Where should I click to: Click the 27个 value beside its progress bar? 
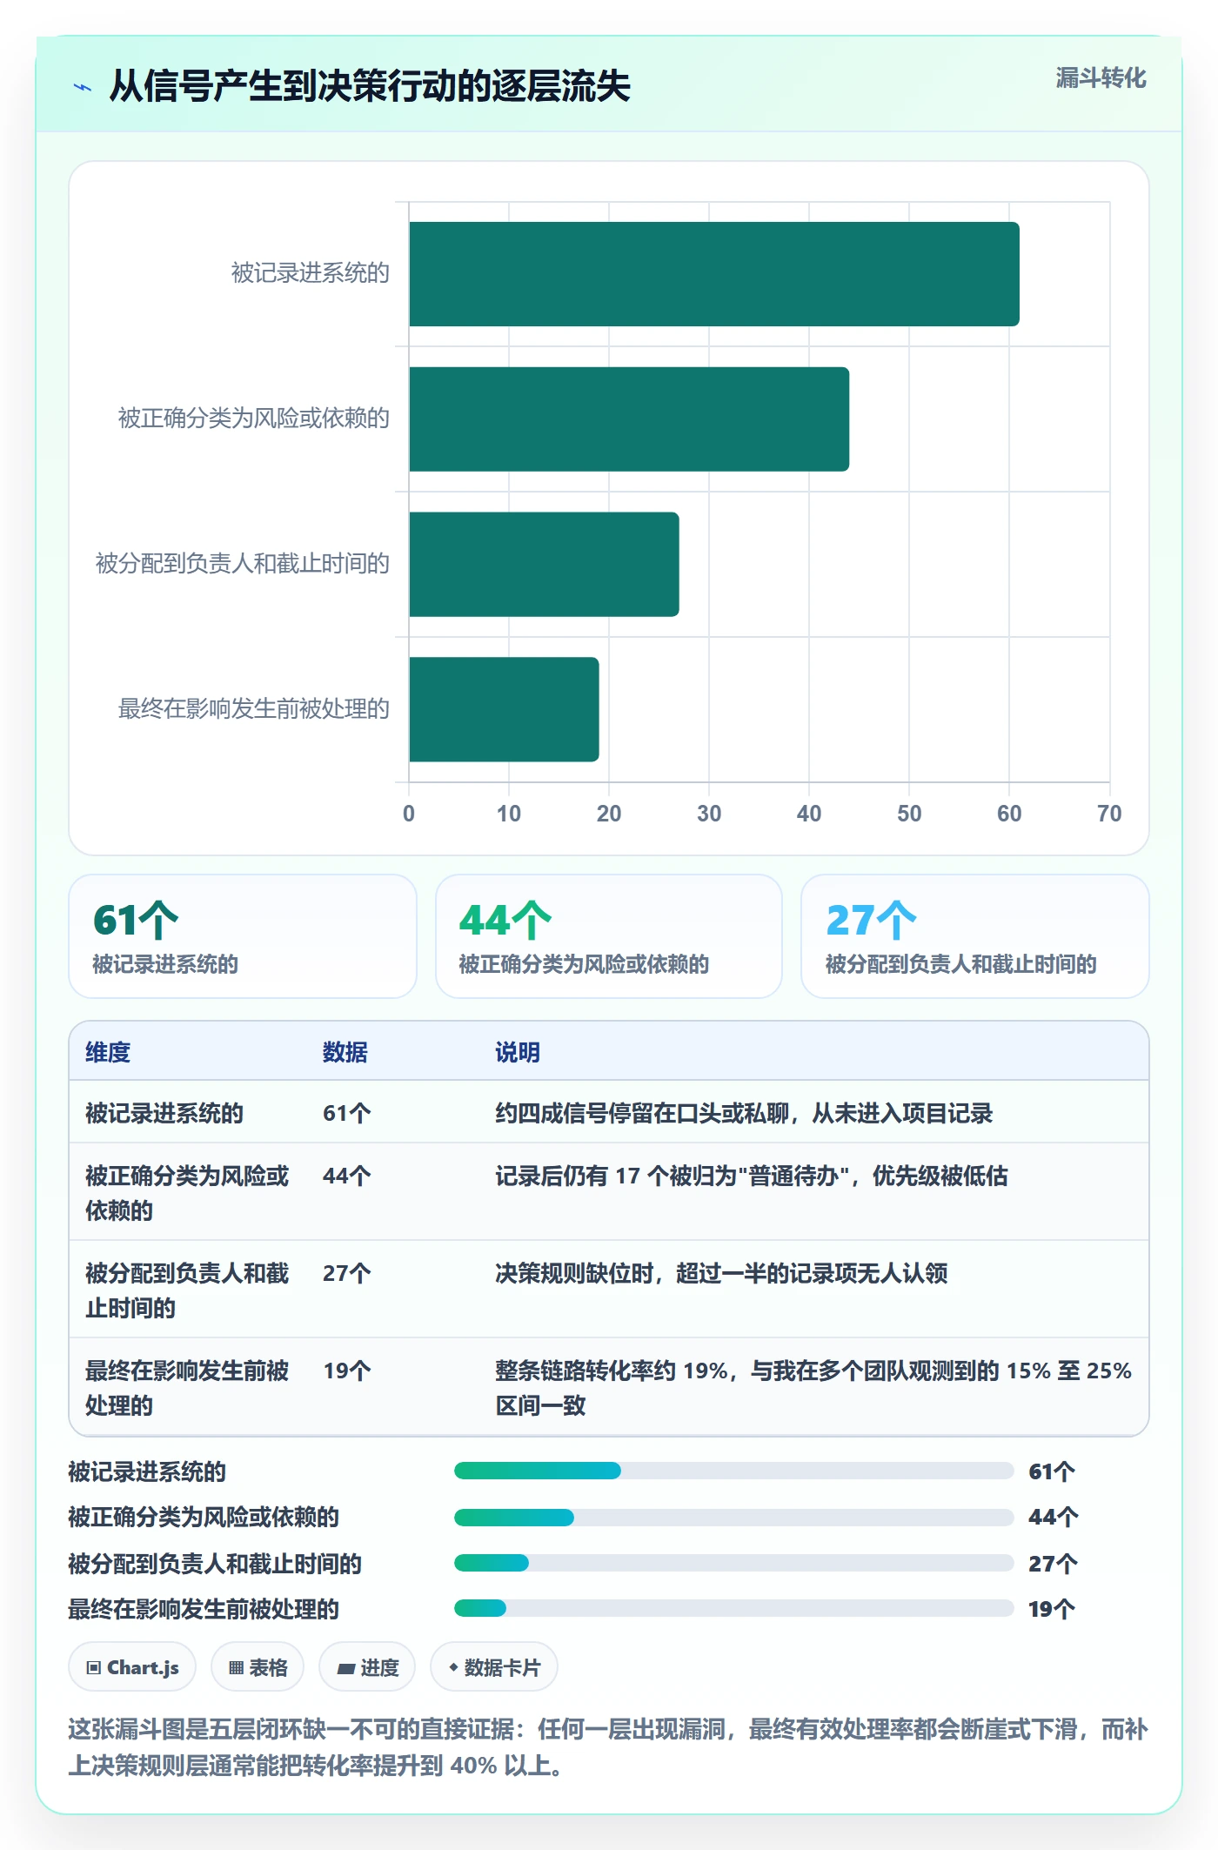tap(1053, 1564)
